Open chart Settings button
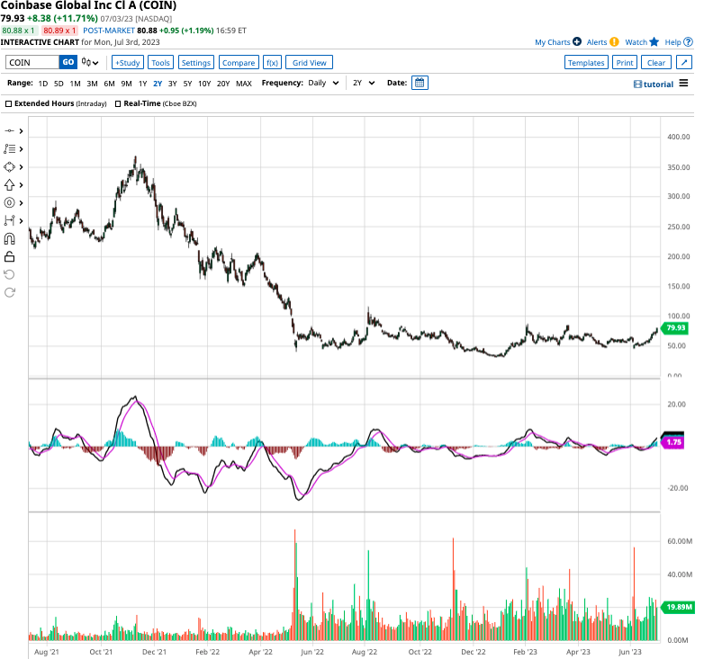This screenshot has width=704, height=668. (195, 63)
